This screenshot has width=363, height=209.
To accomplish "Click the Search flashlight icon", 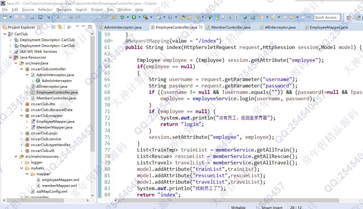I will (197, 17).
